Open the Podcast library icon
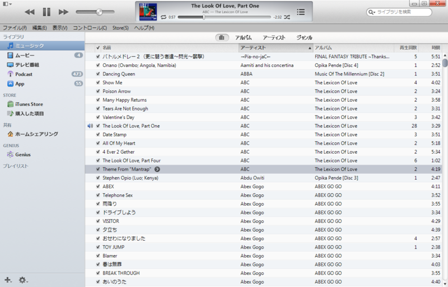Viewport: 448px width, 287px height. 10,74
